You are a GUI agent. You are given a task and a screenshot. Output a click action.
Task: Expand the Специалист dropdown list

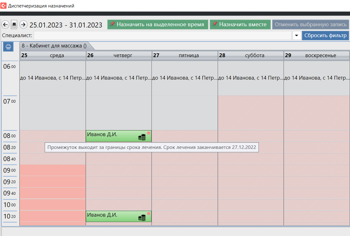coord(297,36)
